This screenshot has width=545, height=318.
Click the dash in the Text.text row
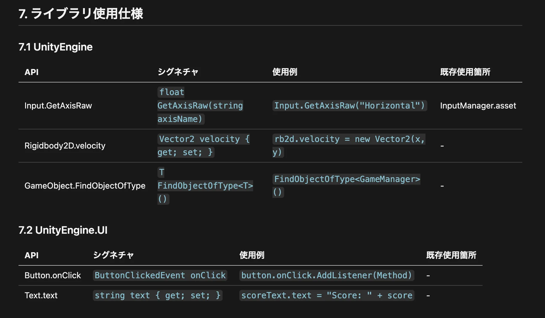pyautogui.click(x=428, y=296)
